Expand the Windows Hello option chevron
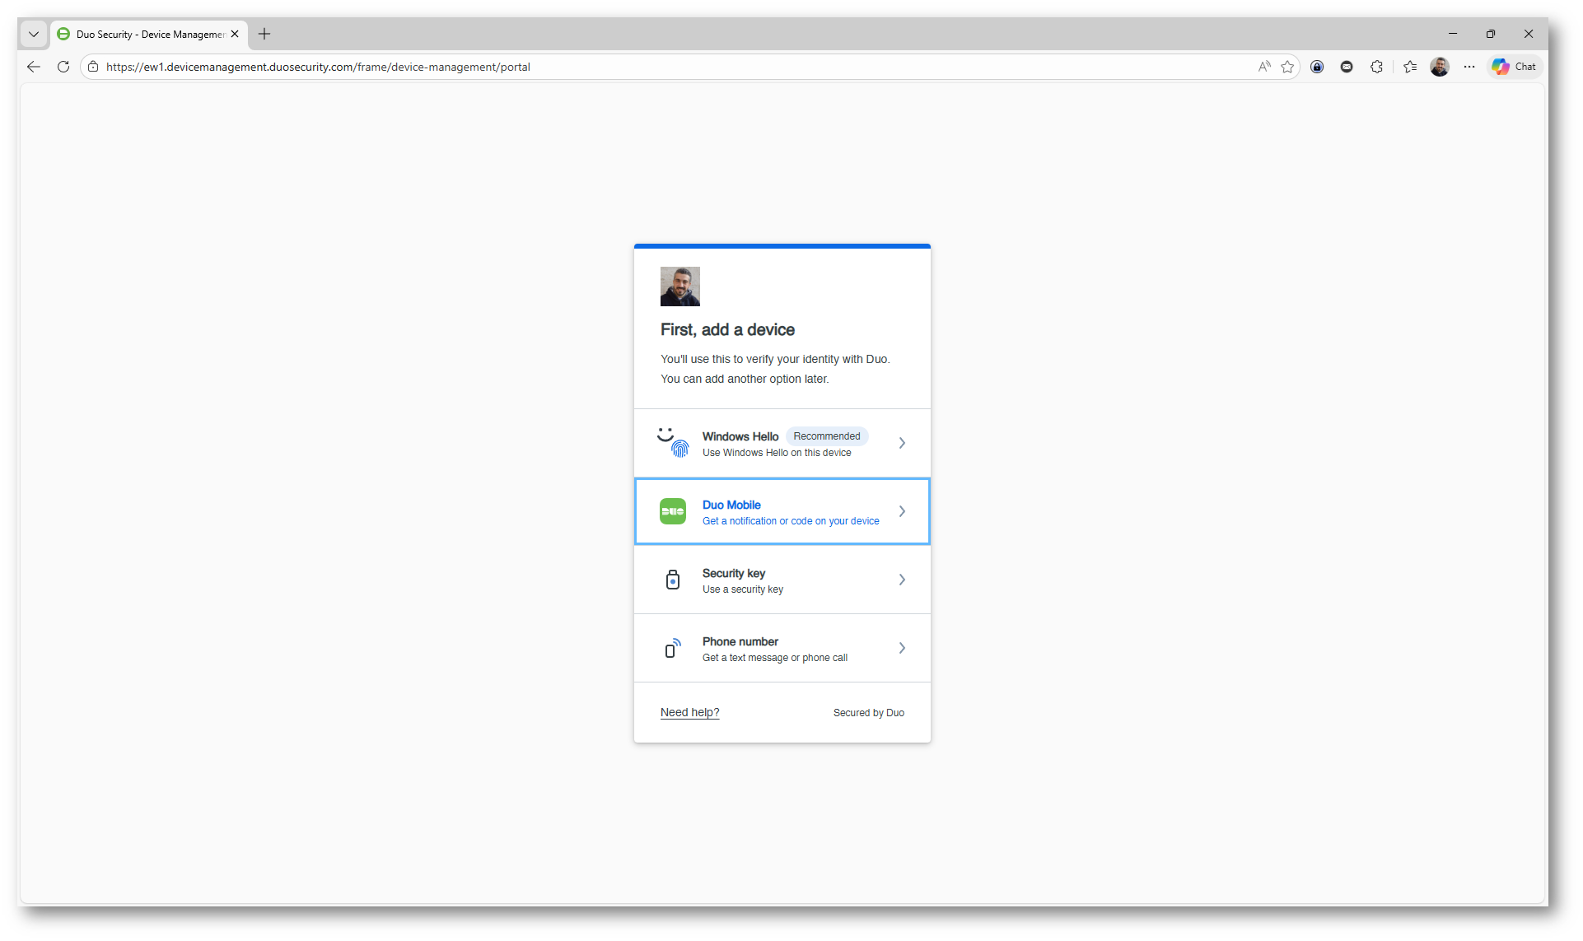 pos(902,443)
